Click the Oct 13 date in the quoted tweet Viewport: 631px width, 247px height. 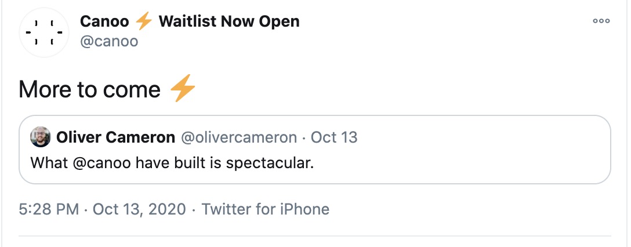[334, 137]
